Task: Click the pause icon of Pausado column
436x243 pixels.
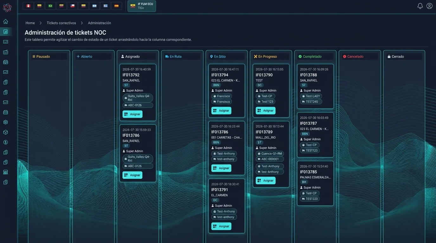Action: 34,57
